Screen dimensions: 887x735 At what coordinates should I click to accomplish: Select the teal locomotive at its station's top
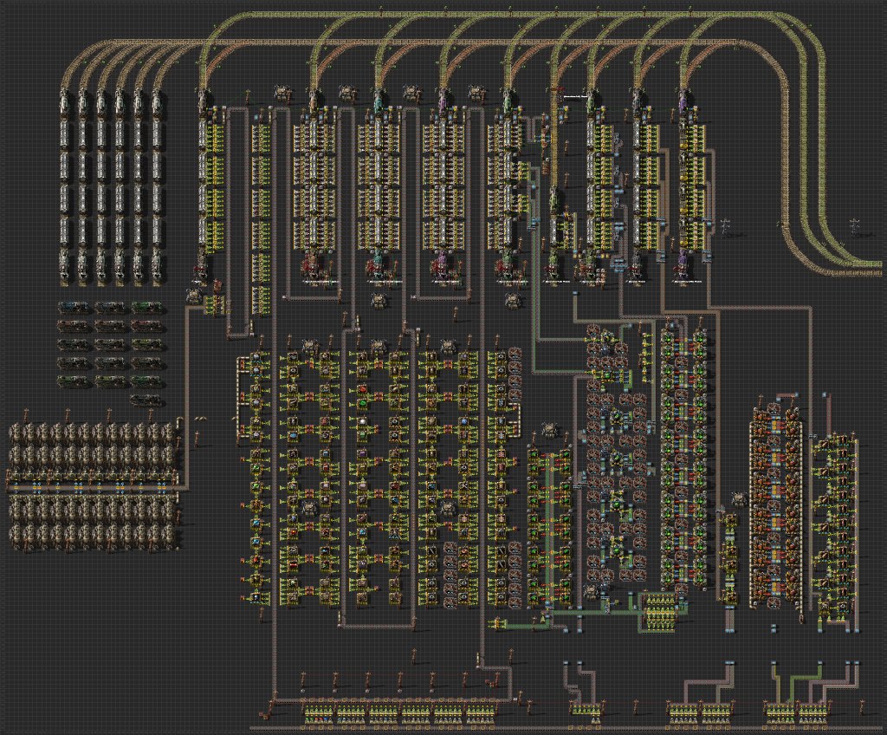pyautogui.click(x=379, y=102)
